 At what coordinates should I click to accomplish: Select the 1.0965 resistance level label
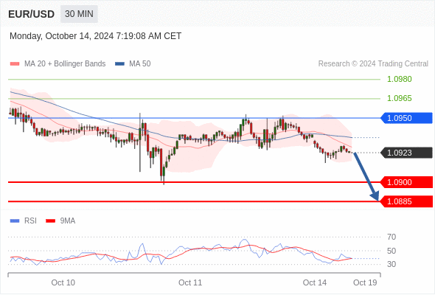coord(399,98)
